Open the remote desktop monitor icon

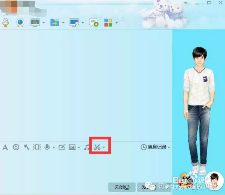click(x=74, y=23)
